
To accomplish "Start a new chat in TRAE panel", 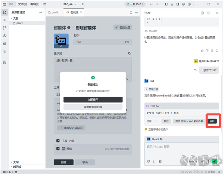I will [x=202, y=13].
